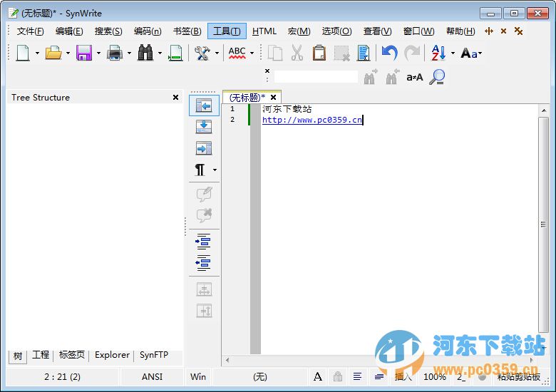Toggle non-printable characters pilcrow
556x392 pixels.
(x=200, y=170)
